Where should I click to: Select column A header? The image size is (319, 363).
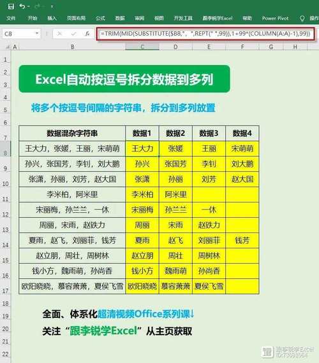coord(15,47)
